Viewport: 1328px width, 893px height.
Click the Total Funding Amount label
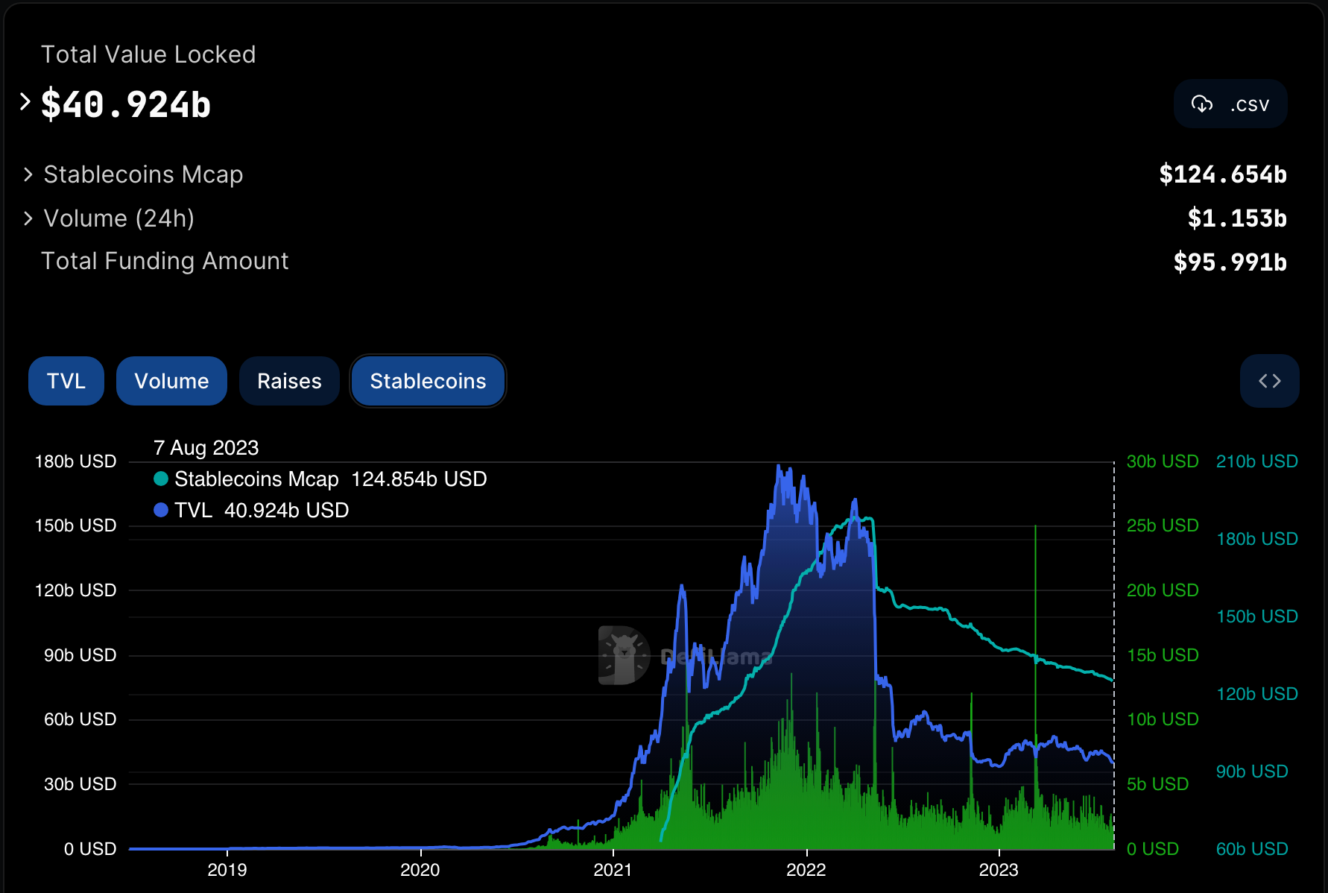(x=165, y=261)
